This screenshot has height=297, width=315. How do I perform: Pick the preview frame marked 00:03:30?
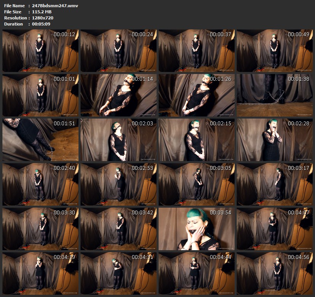[x=40, y=229]
